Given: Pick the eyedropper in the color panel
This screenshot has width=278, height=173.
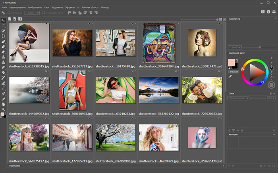Looking at the screenshot, I should 231,77.
